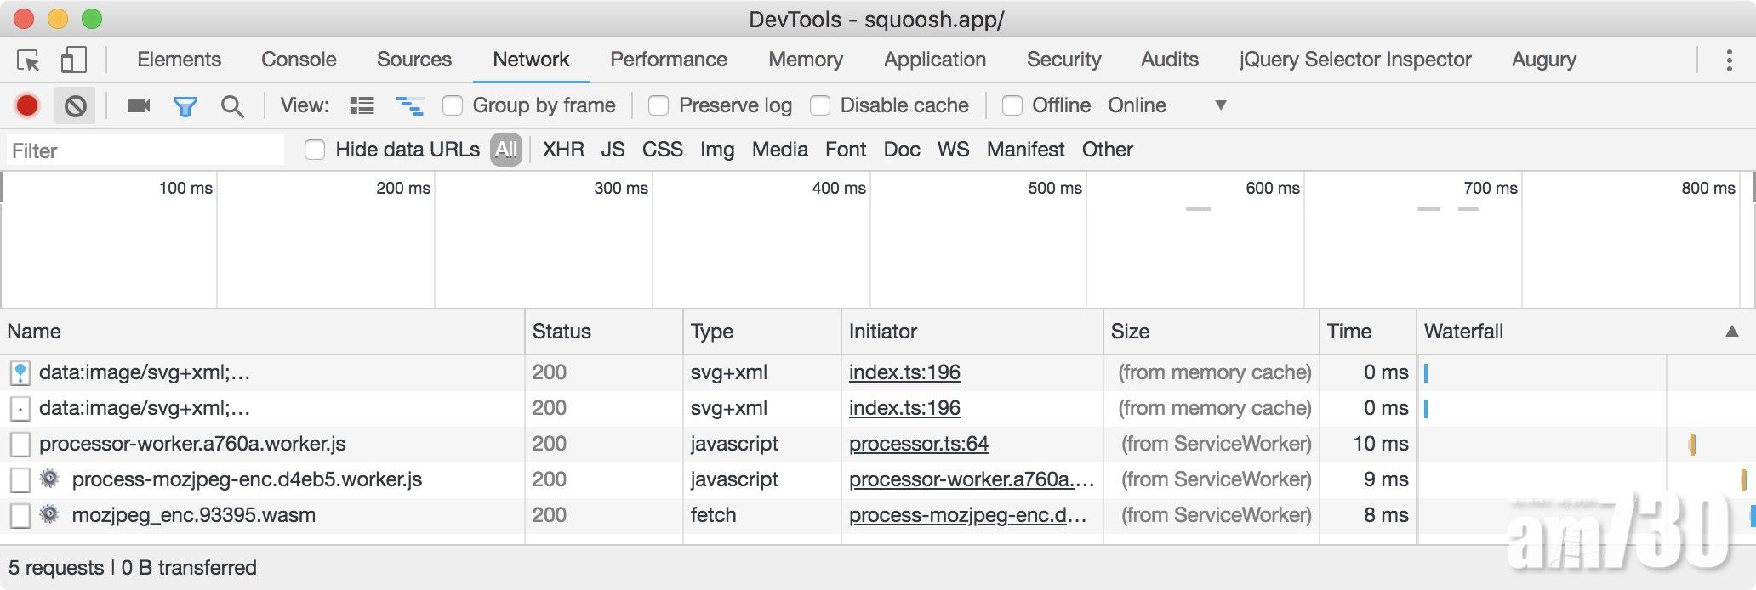
Task: Filter requests by XHR type
Action: tap(563, 150)
